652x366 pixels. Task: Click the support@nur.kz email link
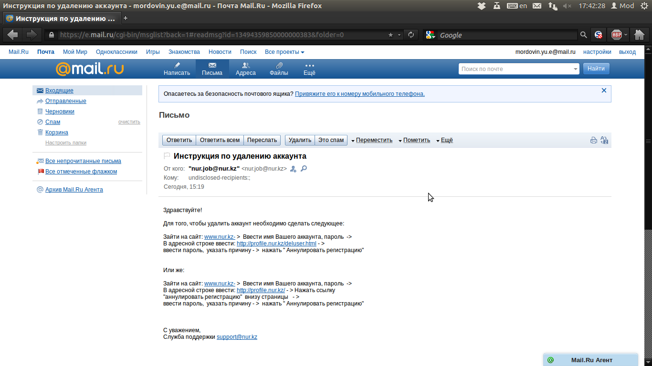point(237,337)
